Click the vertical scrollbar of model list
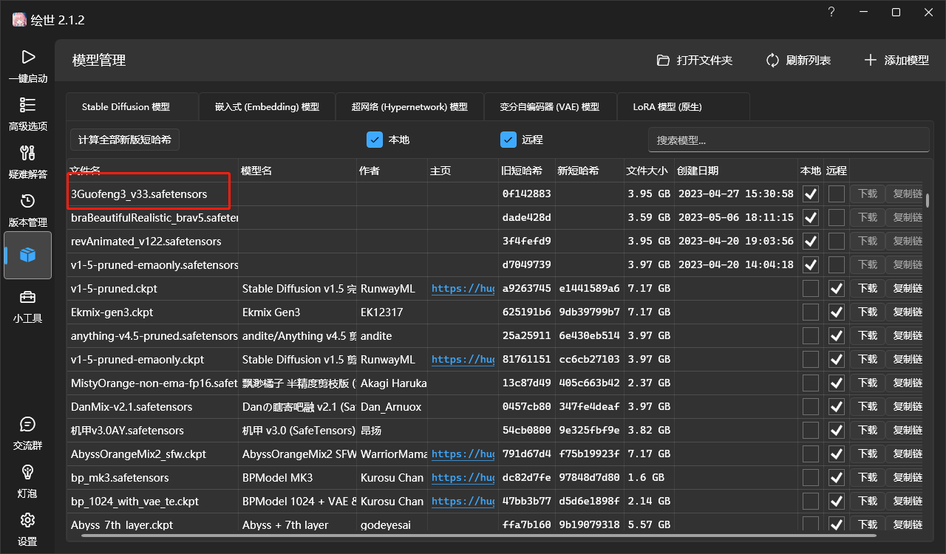 pyautogui.click(x=928, y=201)
